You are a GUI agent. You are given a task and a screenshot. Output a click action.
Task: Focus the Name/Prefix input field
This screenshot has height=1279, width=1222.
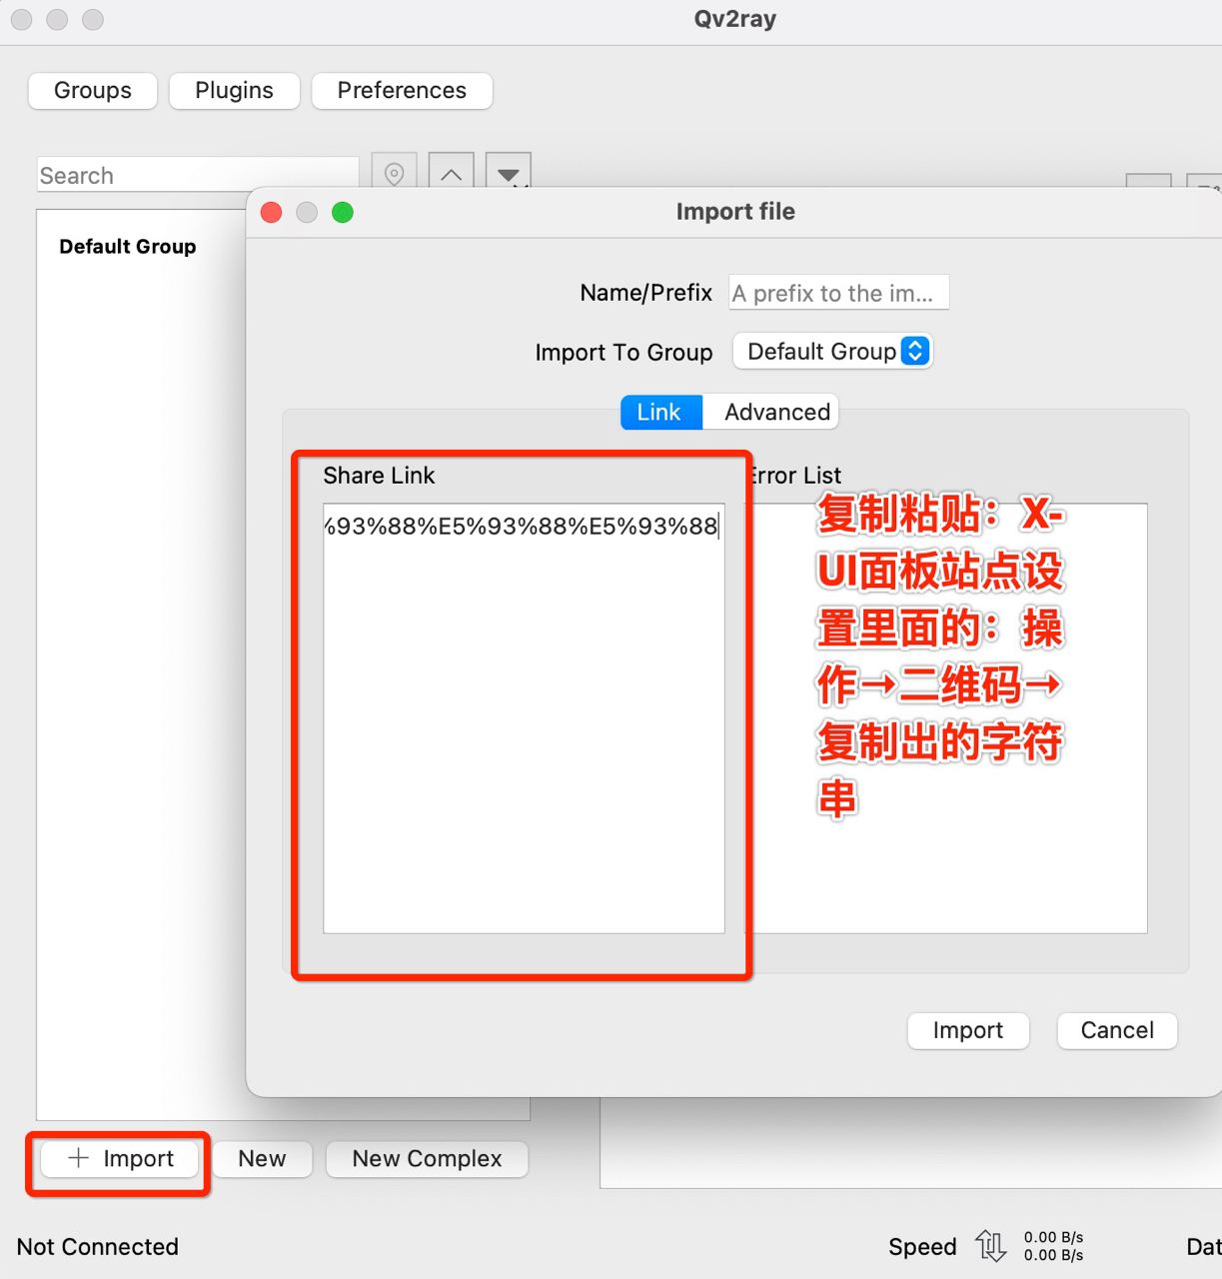point(838,293)
